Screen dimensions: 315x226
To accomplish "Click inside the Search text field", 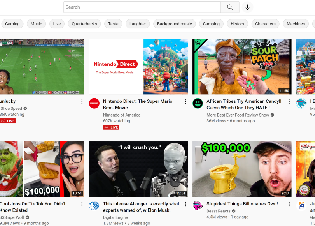I will pos(142,7).
